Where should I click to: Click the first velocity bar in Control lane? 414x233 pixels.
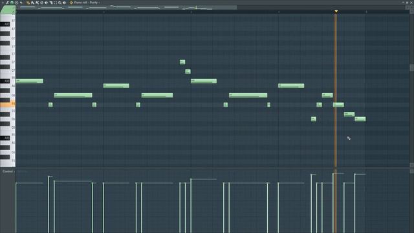(16, 207)
